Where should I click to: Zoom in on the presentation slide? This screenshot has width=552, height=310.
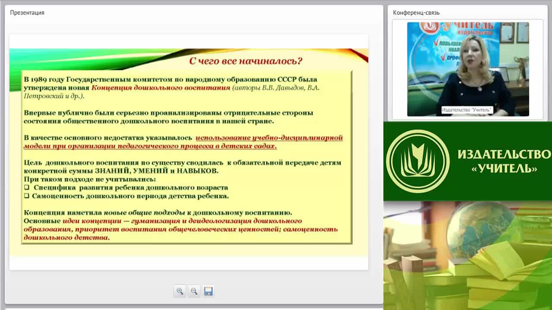pyautogui.click(x=180, y=291)
